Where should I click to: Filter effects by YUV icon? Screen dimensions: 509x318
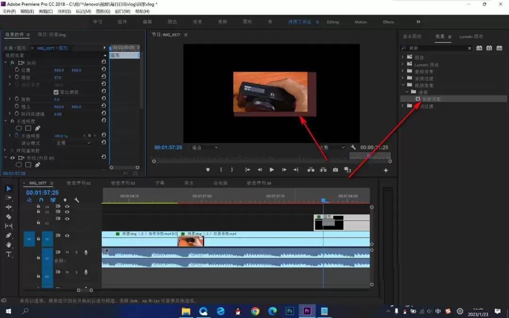(499, 48)
